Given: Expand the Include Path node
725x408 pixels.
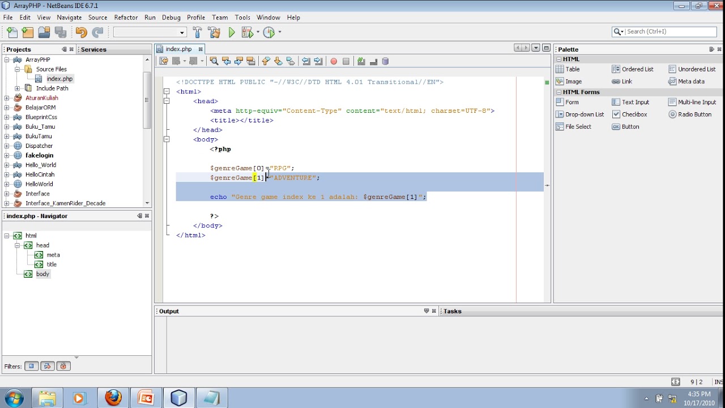Looking at the screenshot, I should [x=17, y=88].
